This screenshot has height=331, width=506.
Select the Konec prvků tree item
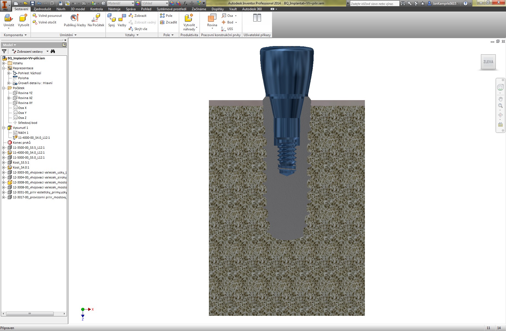[x=19, y=143]
